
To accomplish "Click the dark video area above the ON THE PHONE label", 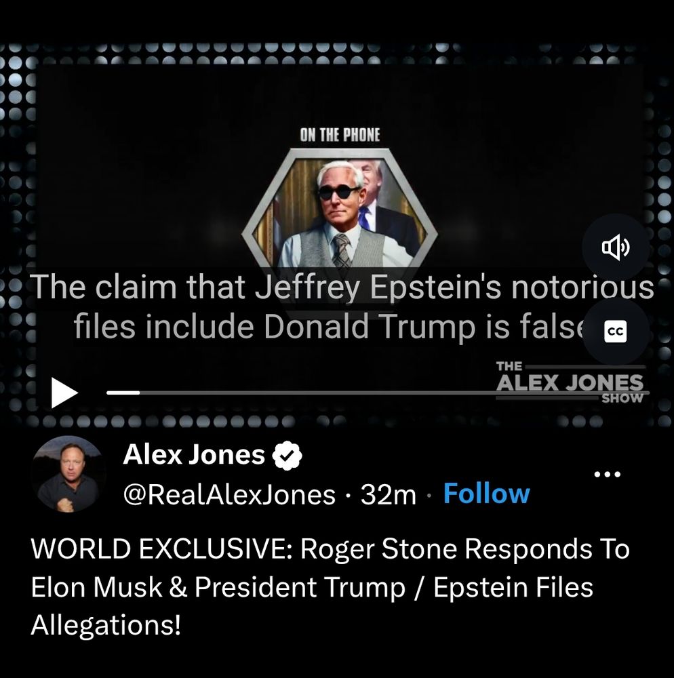I will pos(340,95).
